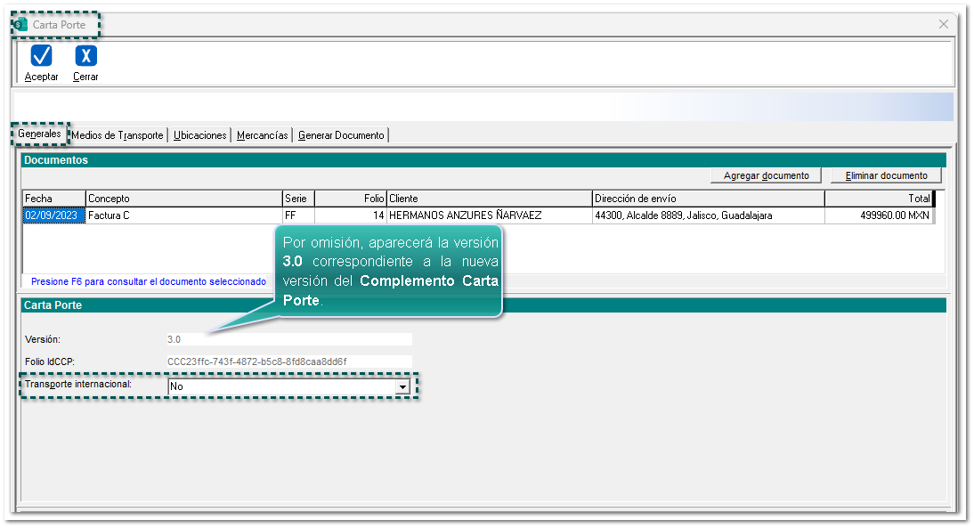Click the Carta Porte app icon in title bar
Screen dimensions: 974x528
pos(20,25)
